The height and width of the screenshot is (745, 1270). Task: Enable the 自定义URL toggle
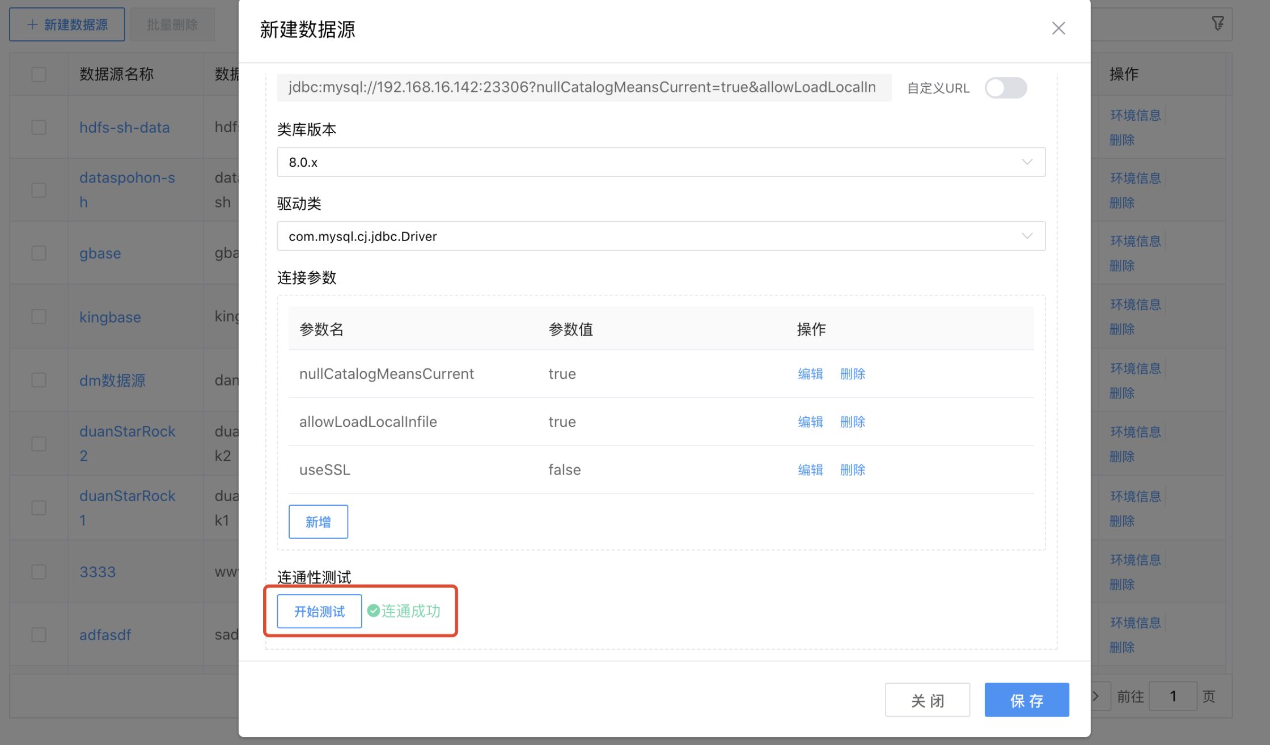click(x=1005, y=88)
